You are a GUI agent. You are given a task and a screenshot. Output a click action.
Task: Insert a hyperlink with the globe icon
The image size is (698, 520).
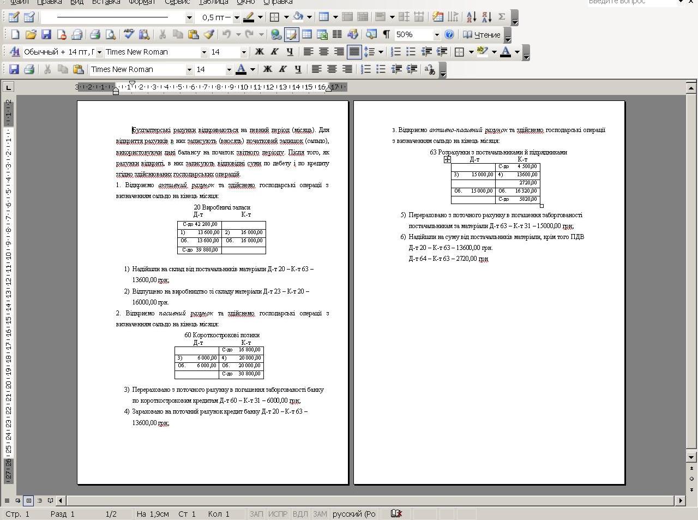tap(276, 34)
